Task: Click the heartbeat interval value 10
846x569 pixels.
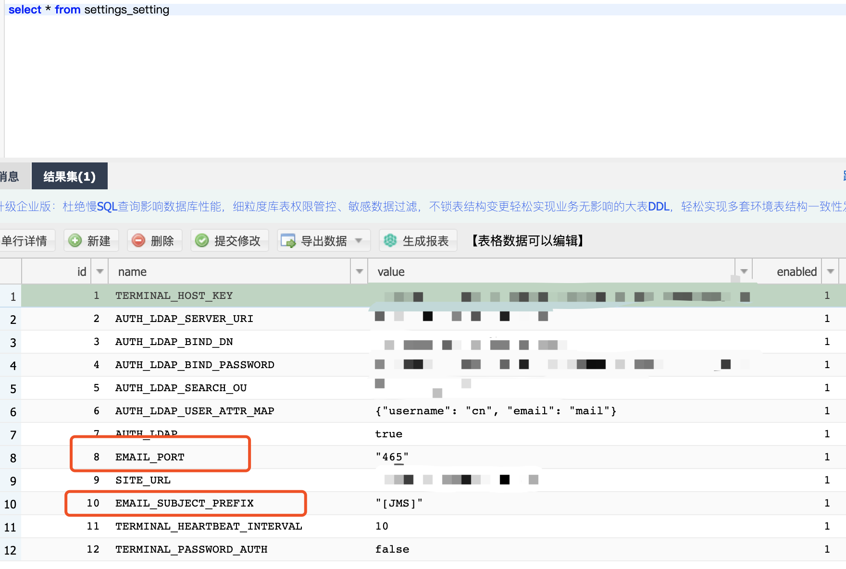Action: pos(382,526)
